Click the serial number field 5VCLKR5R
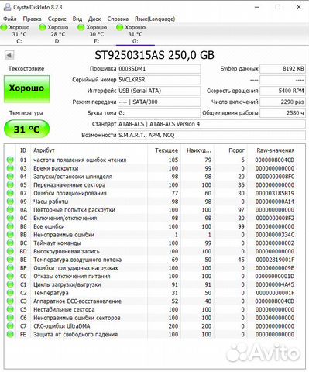This screenshot has height=372, width=309. [159, 80]
